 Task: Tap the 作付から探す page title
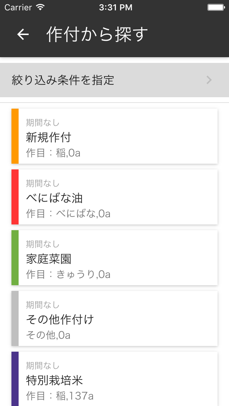(97, 34)
